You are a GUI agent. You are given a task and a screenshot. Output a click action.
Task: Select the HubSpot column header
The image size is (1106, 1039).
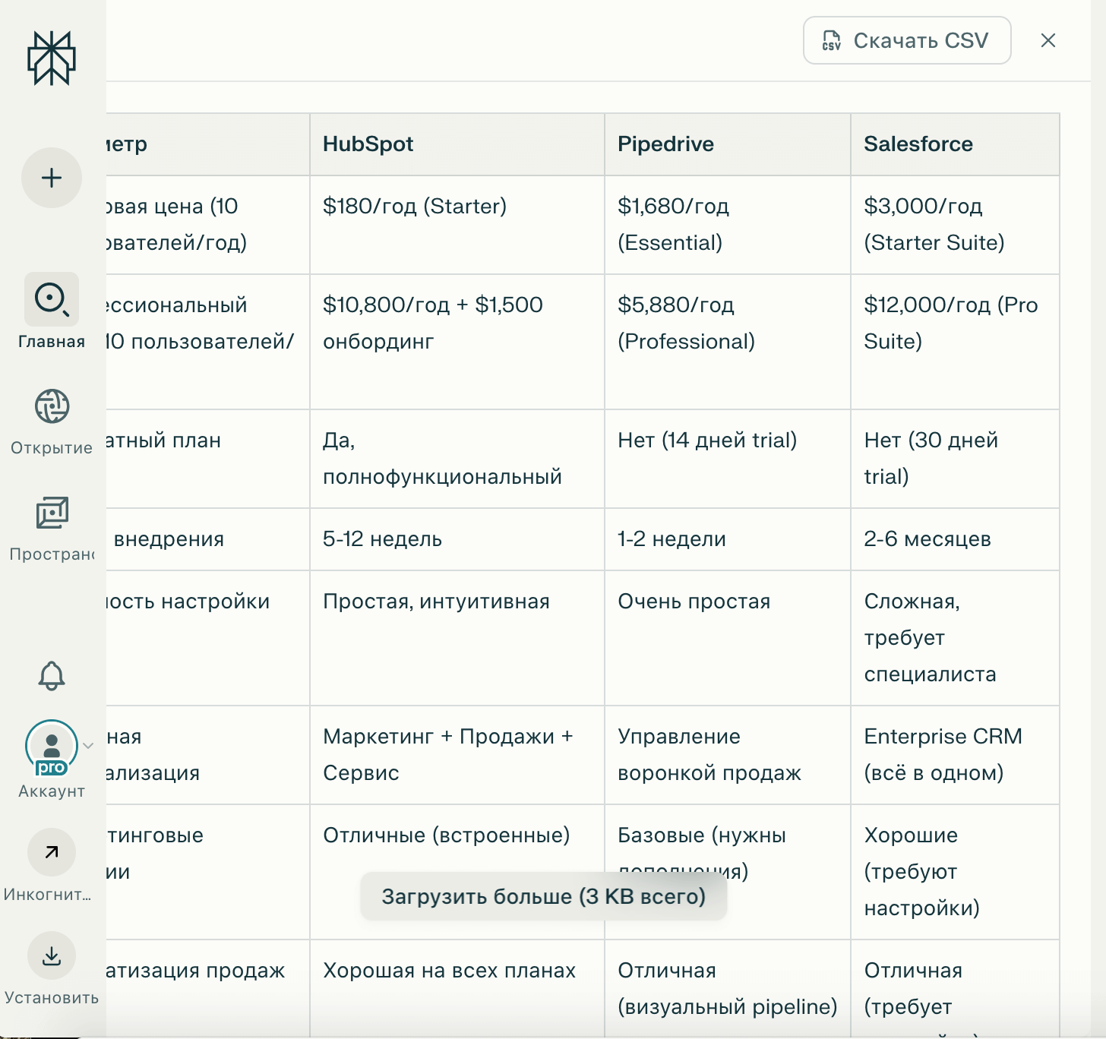click(368, 144)
